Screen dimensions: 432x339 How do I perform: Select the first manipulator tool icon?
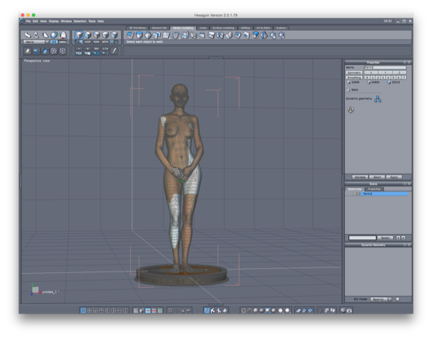pos(27,35)
